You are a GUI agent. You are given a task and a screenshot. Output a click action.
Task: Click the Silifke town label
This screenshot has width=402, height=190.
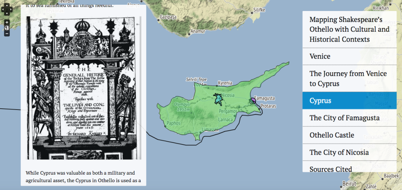tap(259, 10)
